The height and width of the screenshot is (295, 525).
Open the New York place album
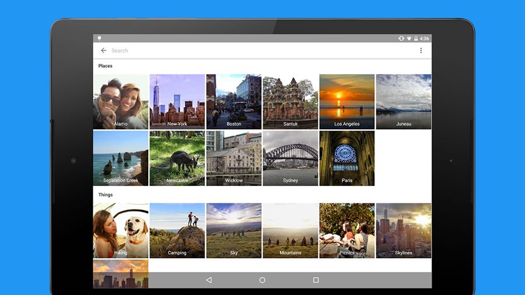[177, 101]
